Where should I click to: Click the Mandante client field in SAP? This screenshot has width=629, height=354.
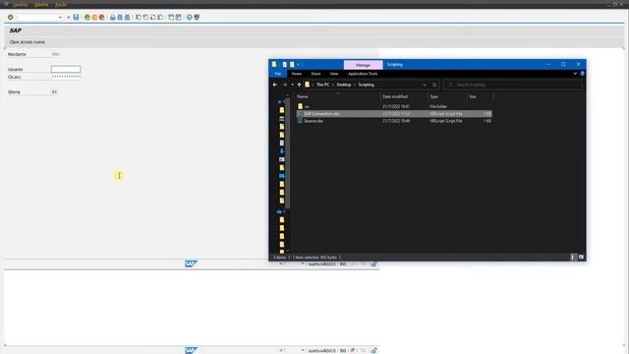coord(56,54)
